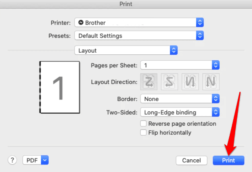Open the Pages per Sheet dropdown

coord(180,65)
